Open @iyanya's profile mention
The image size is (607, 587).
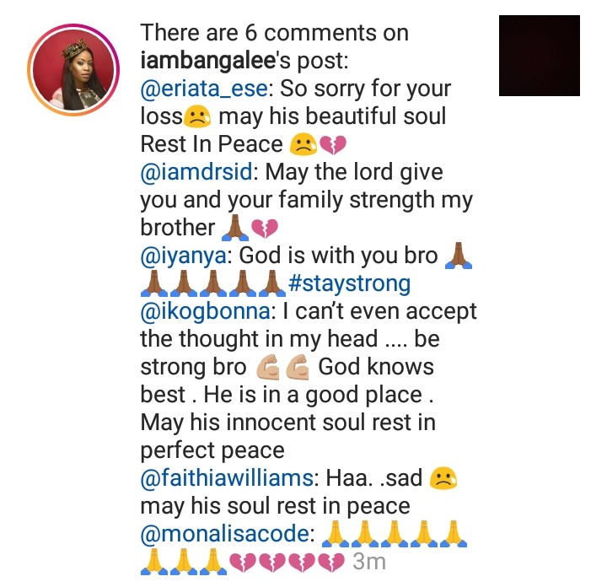coord(183,256)
